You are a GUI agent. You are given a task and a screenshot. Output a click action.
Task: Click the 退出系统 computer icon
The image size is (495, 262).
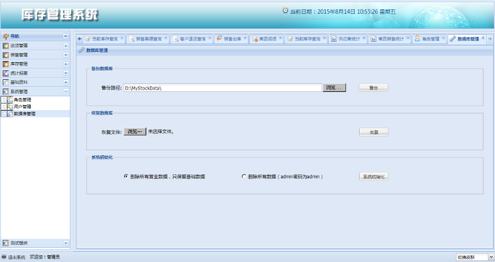click(4, 256)
